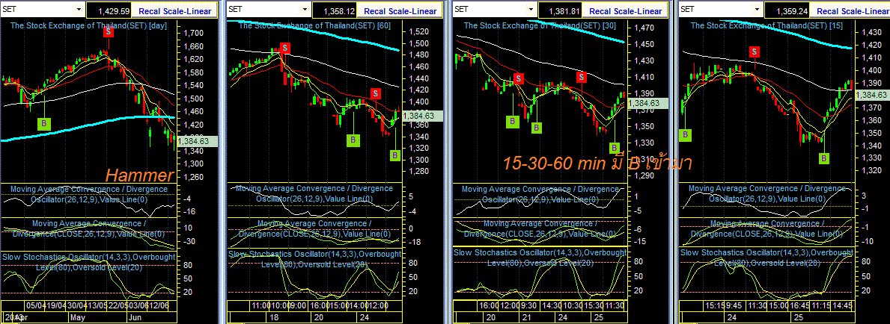The height and width of the screenshot is (324, 890).
Task: Select the 1,381.81 value field
Action: 561,10
